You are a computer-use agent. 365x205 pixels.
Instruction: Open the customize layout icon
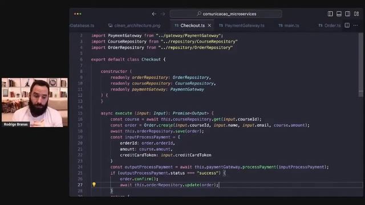pos(356,14)
